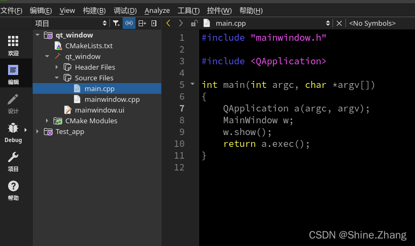The image size is (415, 246).
Task: Close the project sidebar panel
Action: (154, 23)
